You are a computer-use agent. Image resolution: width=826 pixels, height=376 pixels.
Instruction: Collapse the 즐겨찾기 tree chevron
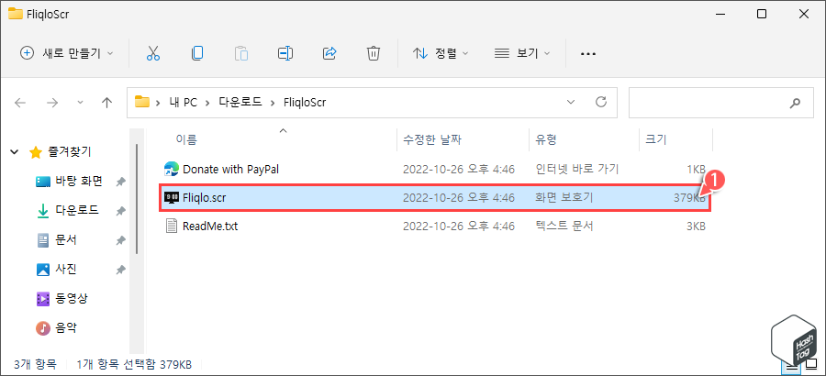[14, 152]
